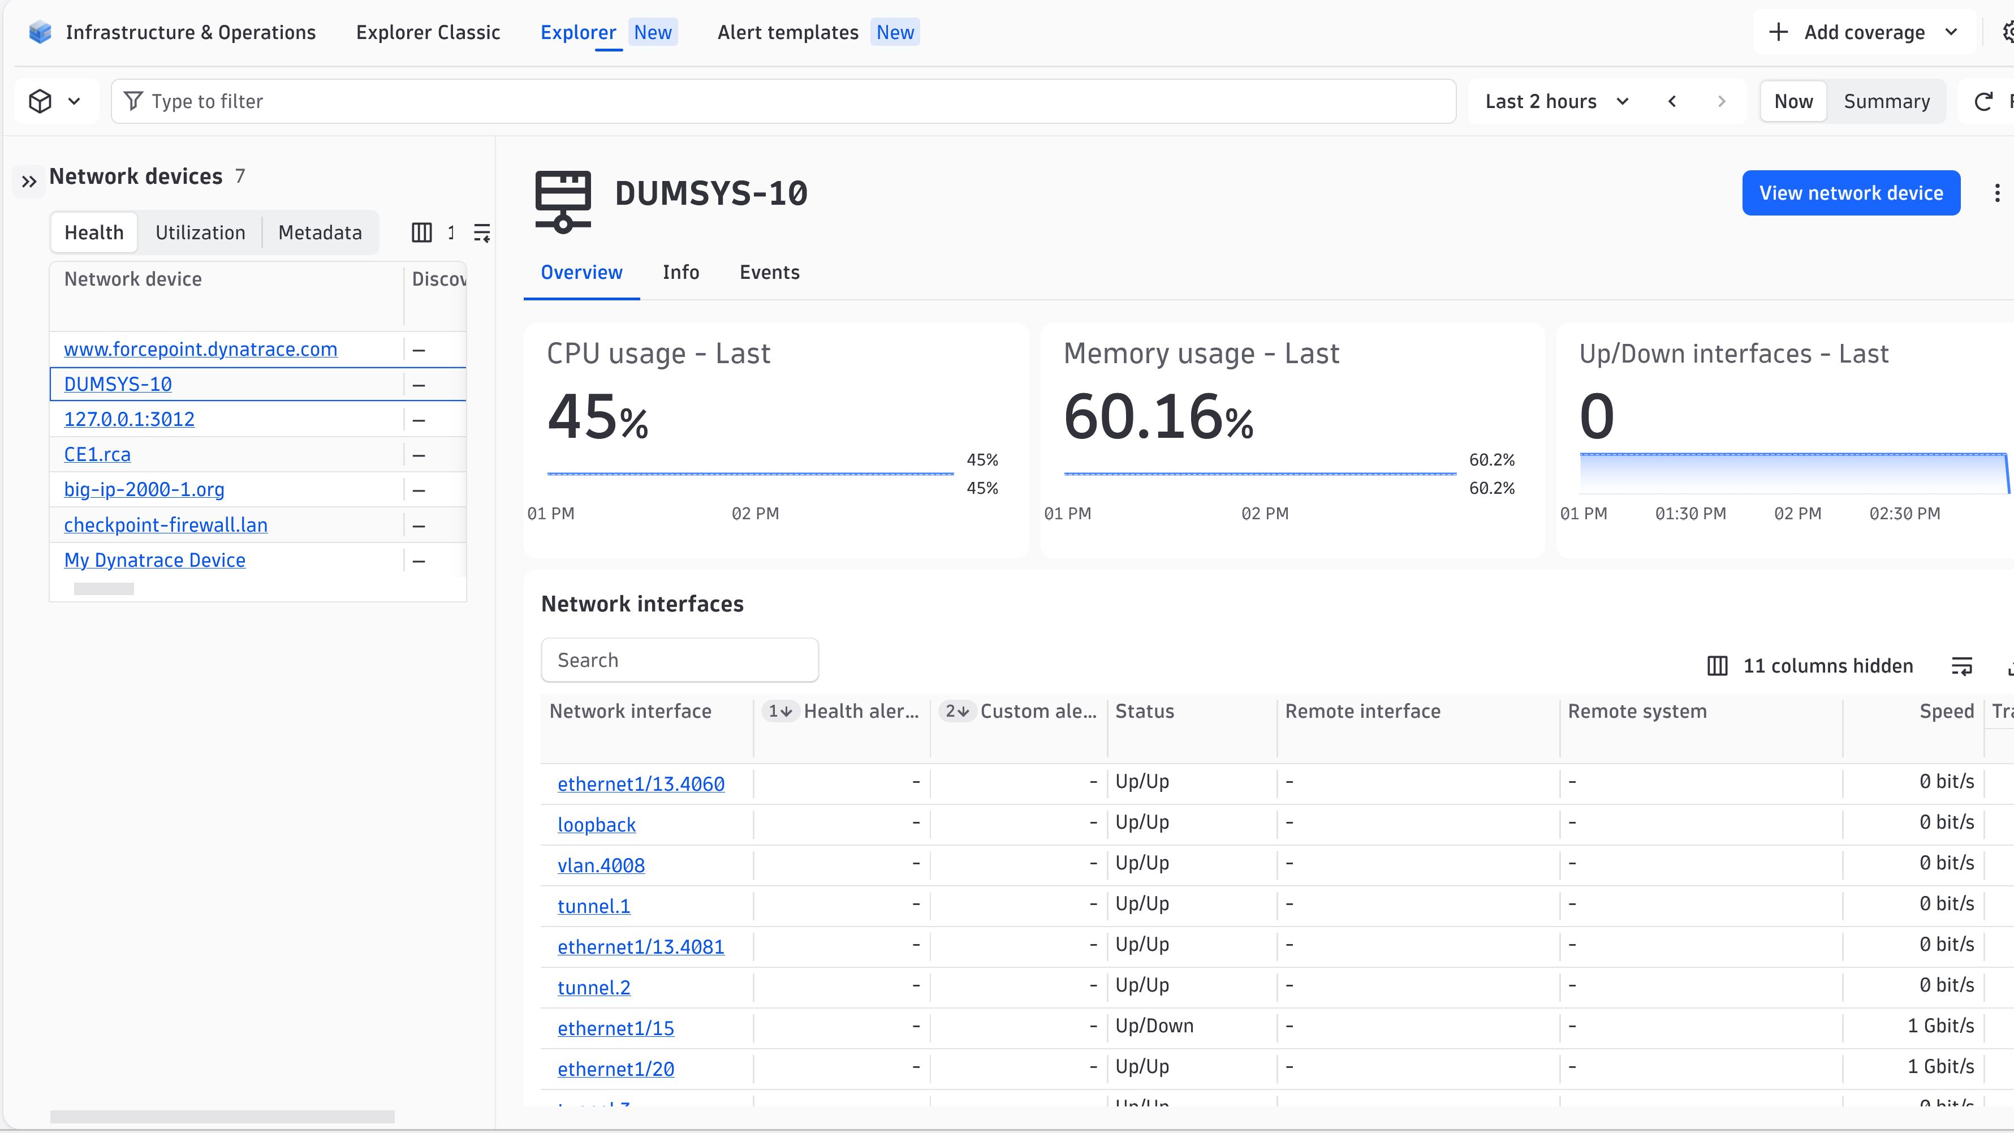Open ethernet1/13.4081 interface

(x=640, y=946)
